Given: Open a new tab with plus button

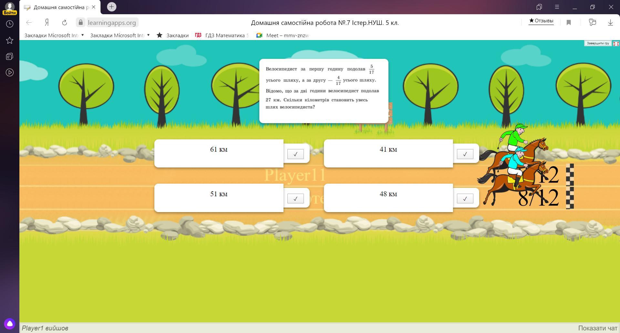Looking at the screenshot, I should 111,7.
